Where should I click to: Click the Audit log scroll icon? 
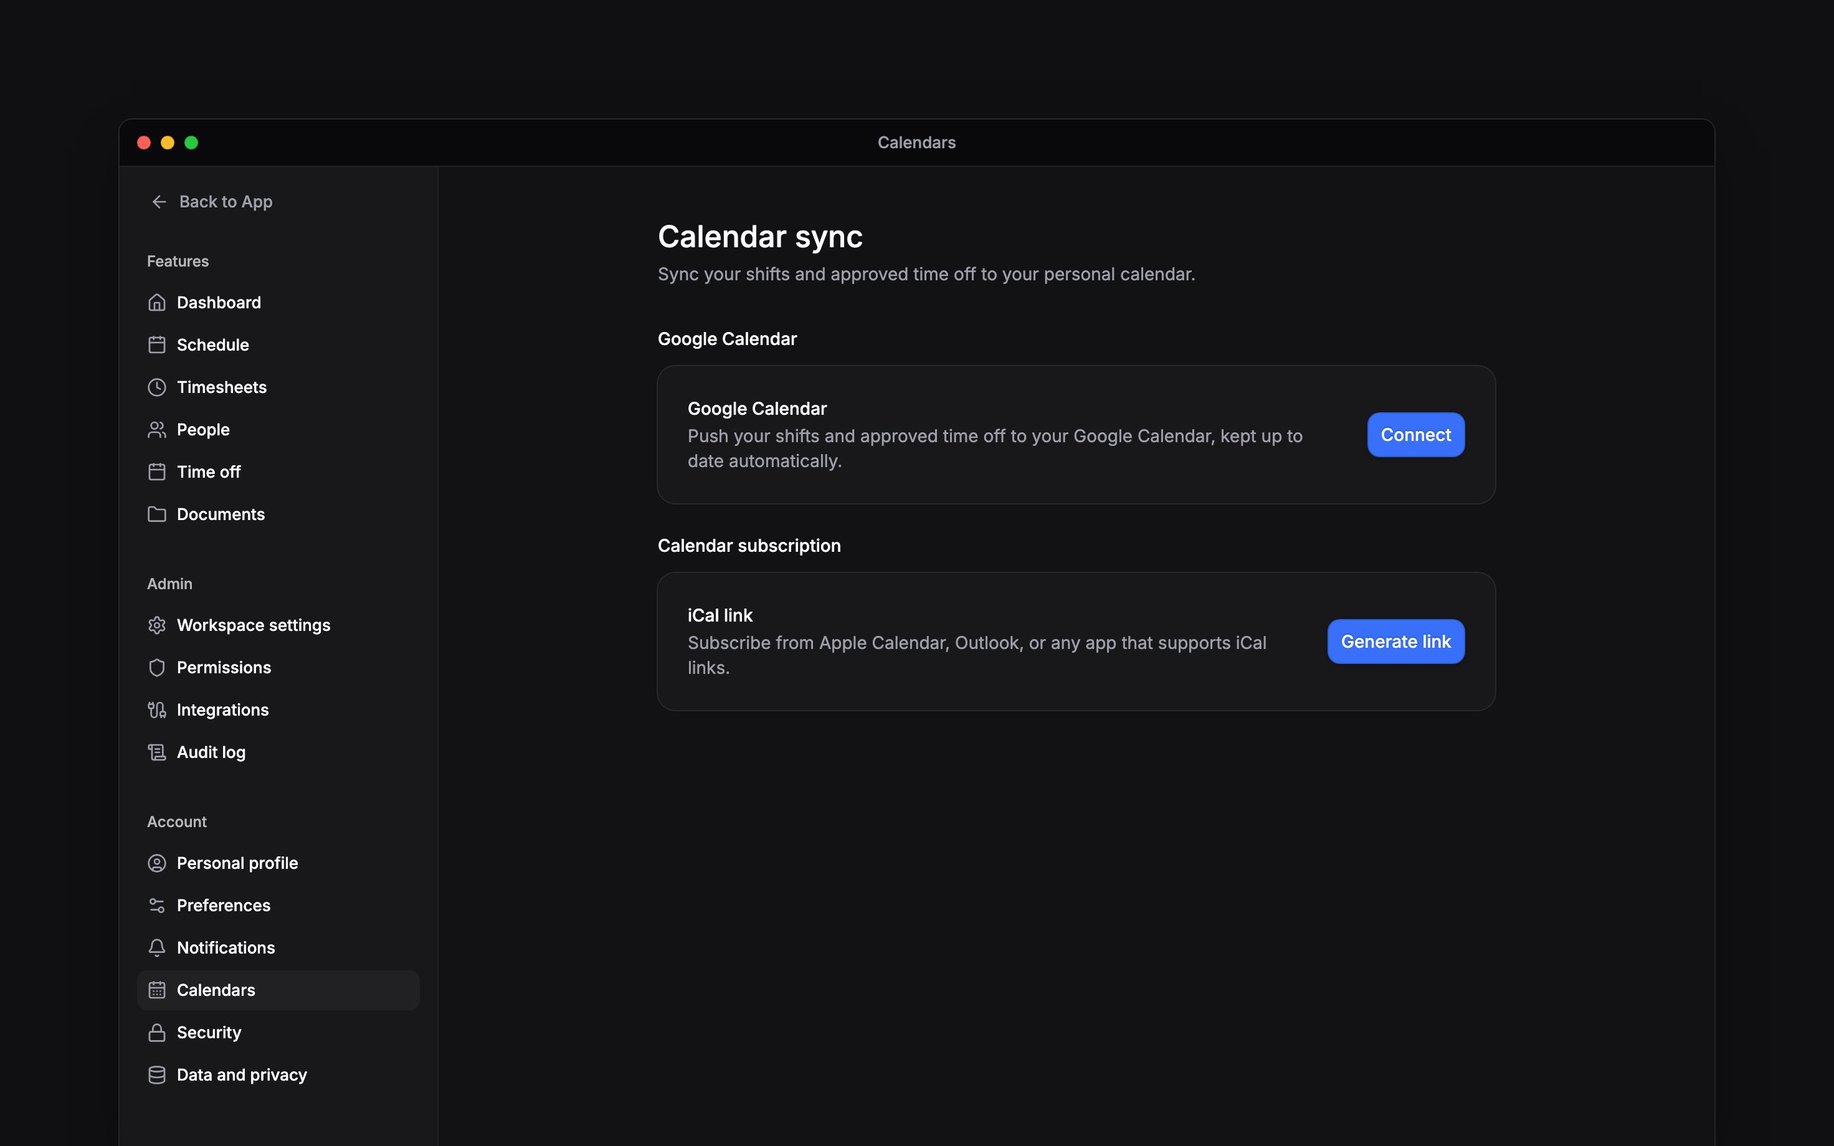point(157,752)
